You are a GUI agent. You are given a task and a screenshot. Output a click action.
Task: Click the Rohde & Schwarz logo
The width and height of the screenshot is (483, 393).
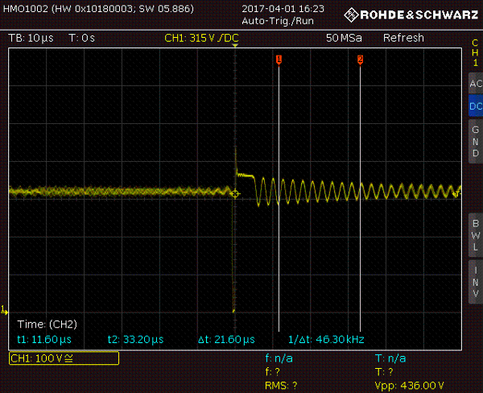pyautogui.click(x=402, y=14)
